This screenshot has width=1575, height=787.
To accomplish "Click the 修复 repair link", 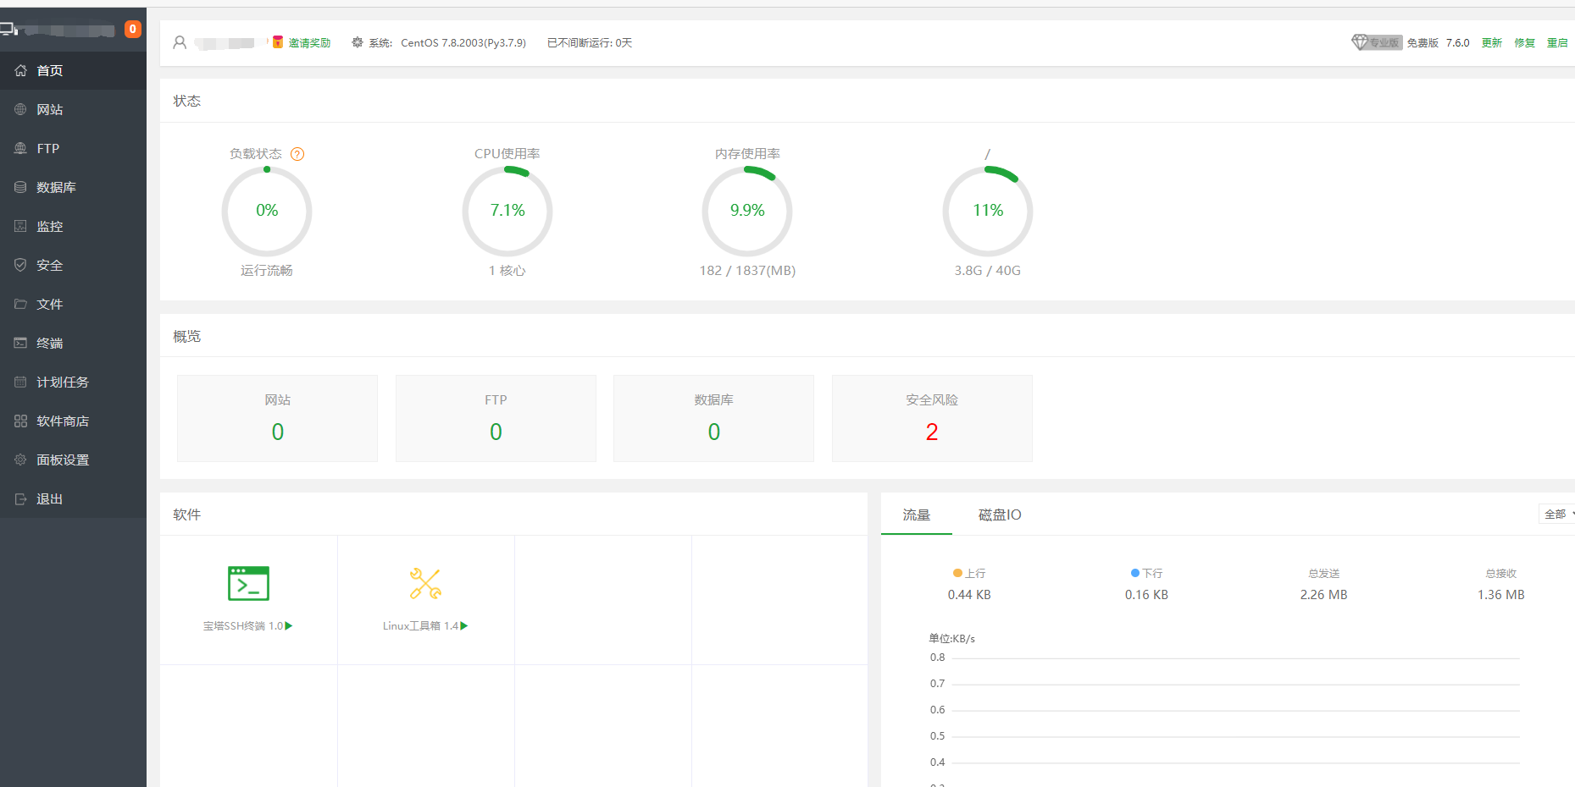I will (1524, 43).
